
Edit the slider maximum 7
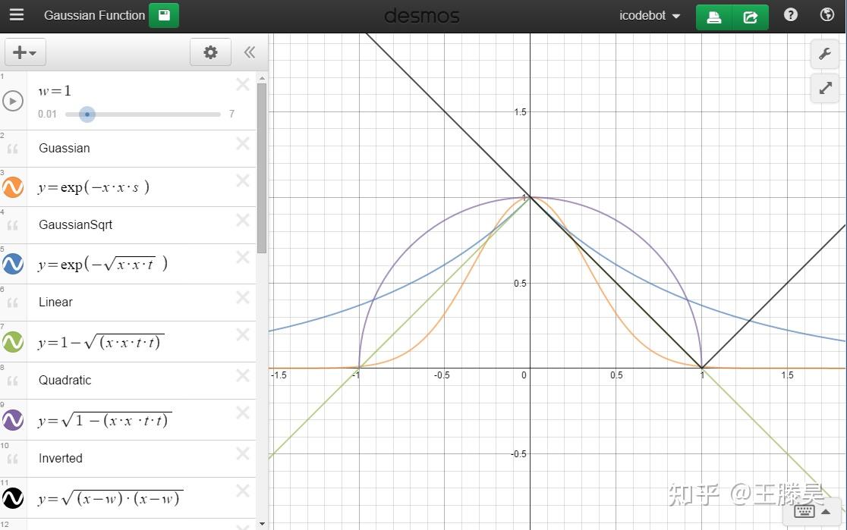click(231, 114)
